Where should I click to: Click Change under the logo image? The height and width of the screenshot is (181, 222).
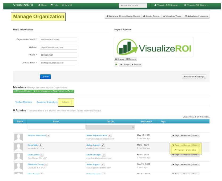point(120,59)
